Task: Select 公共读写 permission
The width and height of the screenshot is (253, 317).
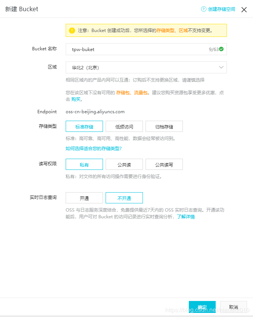Action: (164, 164)
